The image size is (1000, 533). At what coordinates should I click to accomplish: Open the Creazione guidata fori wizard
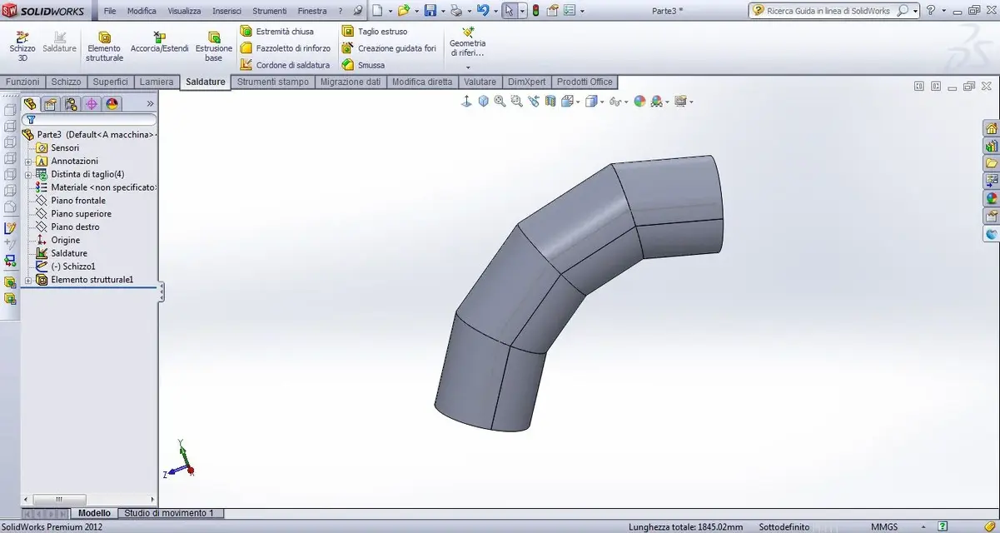[x=389, y=48]
